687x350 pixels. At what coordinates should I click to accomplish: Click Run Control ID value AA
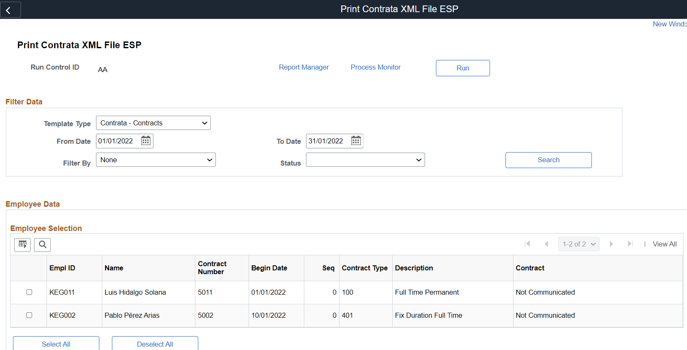coord(103,70)
